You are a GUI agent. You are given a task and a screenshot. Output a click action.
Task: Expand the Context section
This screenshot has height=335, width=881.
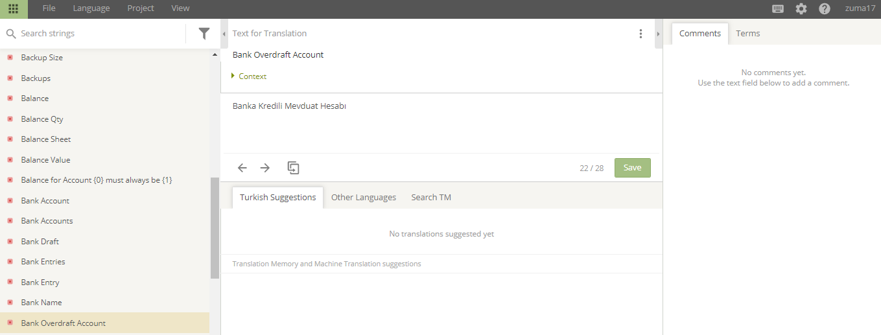(x=249, y=76)
